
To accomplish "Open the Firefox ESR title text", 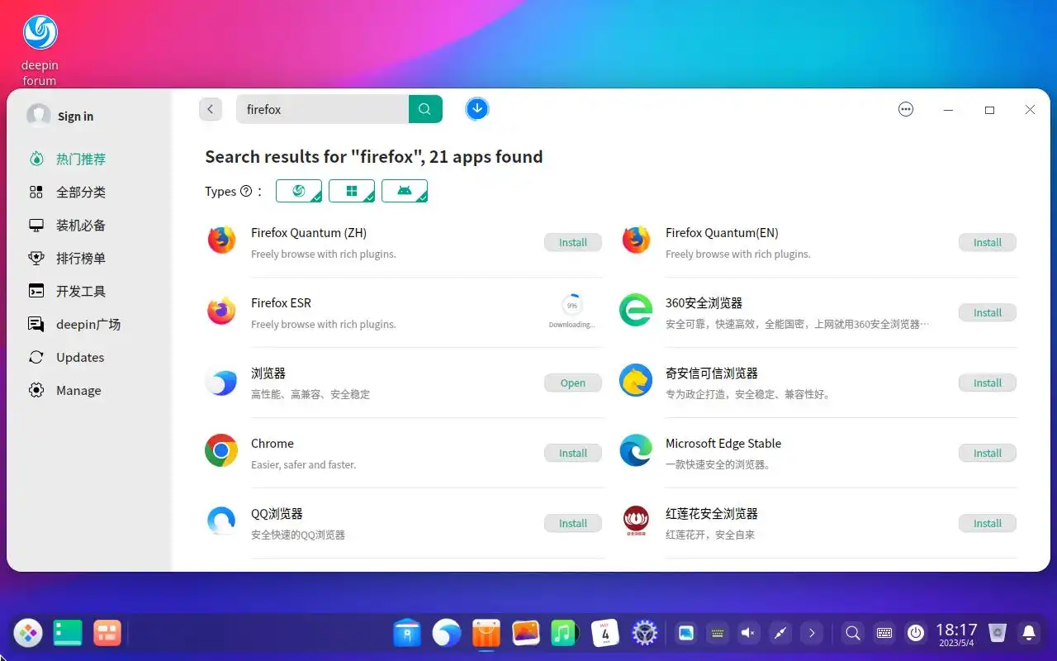I will click(x=281, y=303).
